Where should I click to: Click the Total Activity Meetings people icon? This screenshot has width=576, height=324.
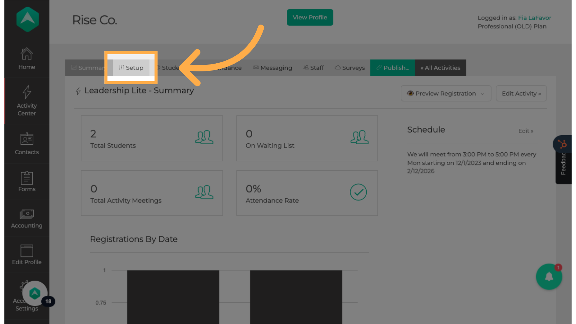[x=204, y=192]
